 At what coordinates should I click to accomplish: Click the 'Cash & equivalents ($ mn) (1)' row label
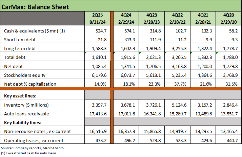point(35,31)
